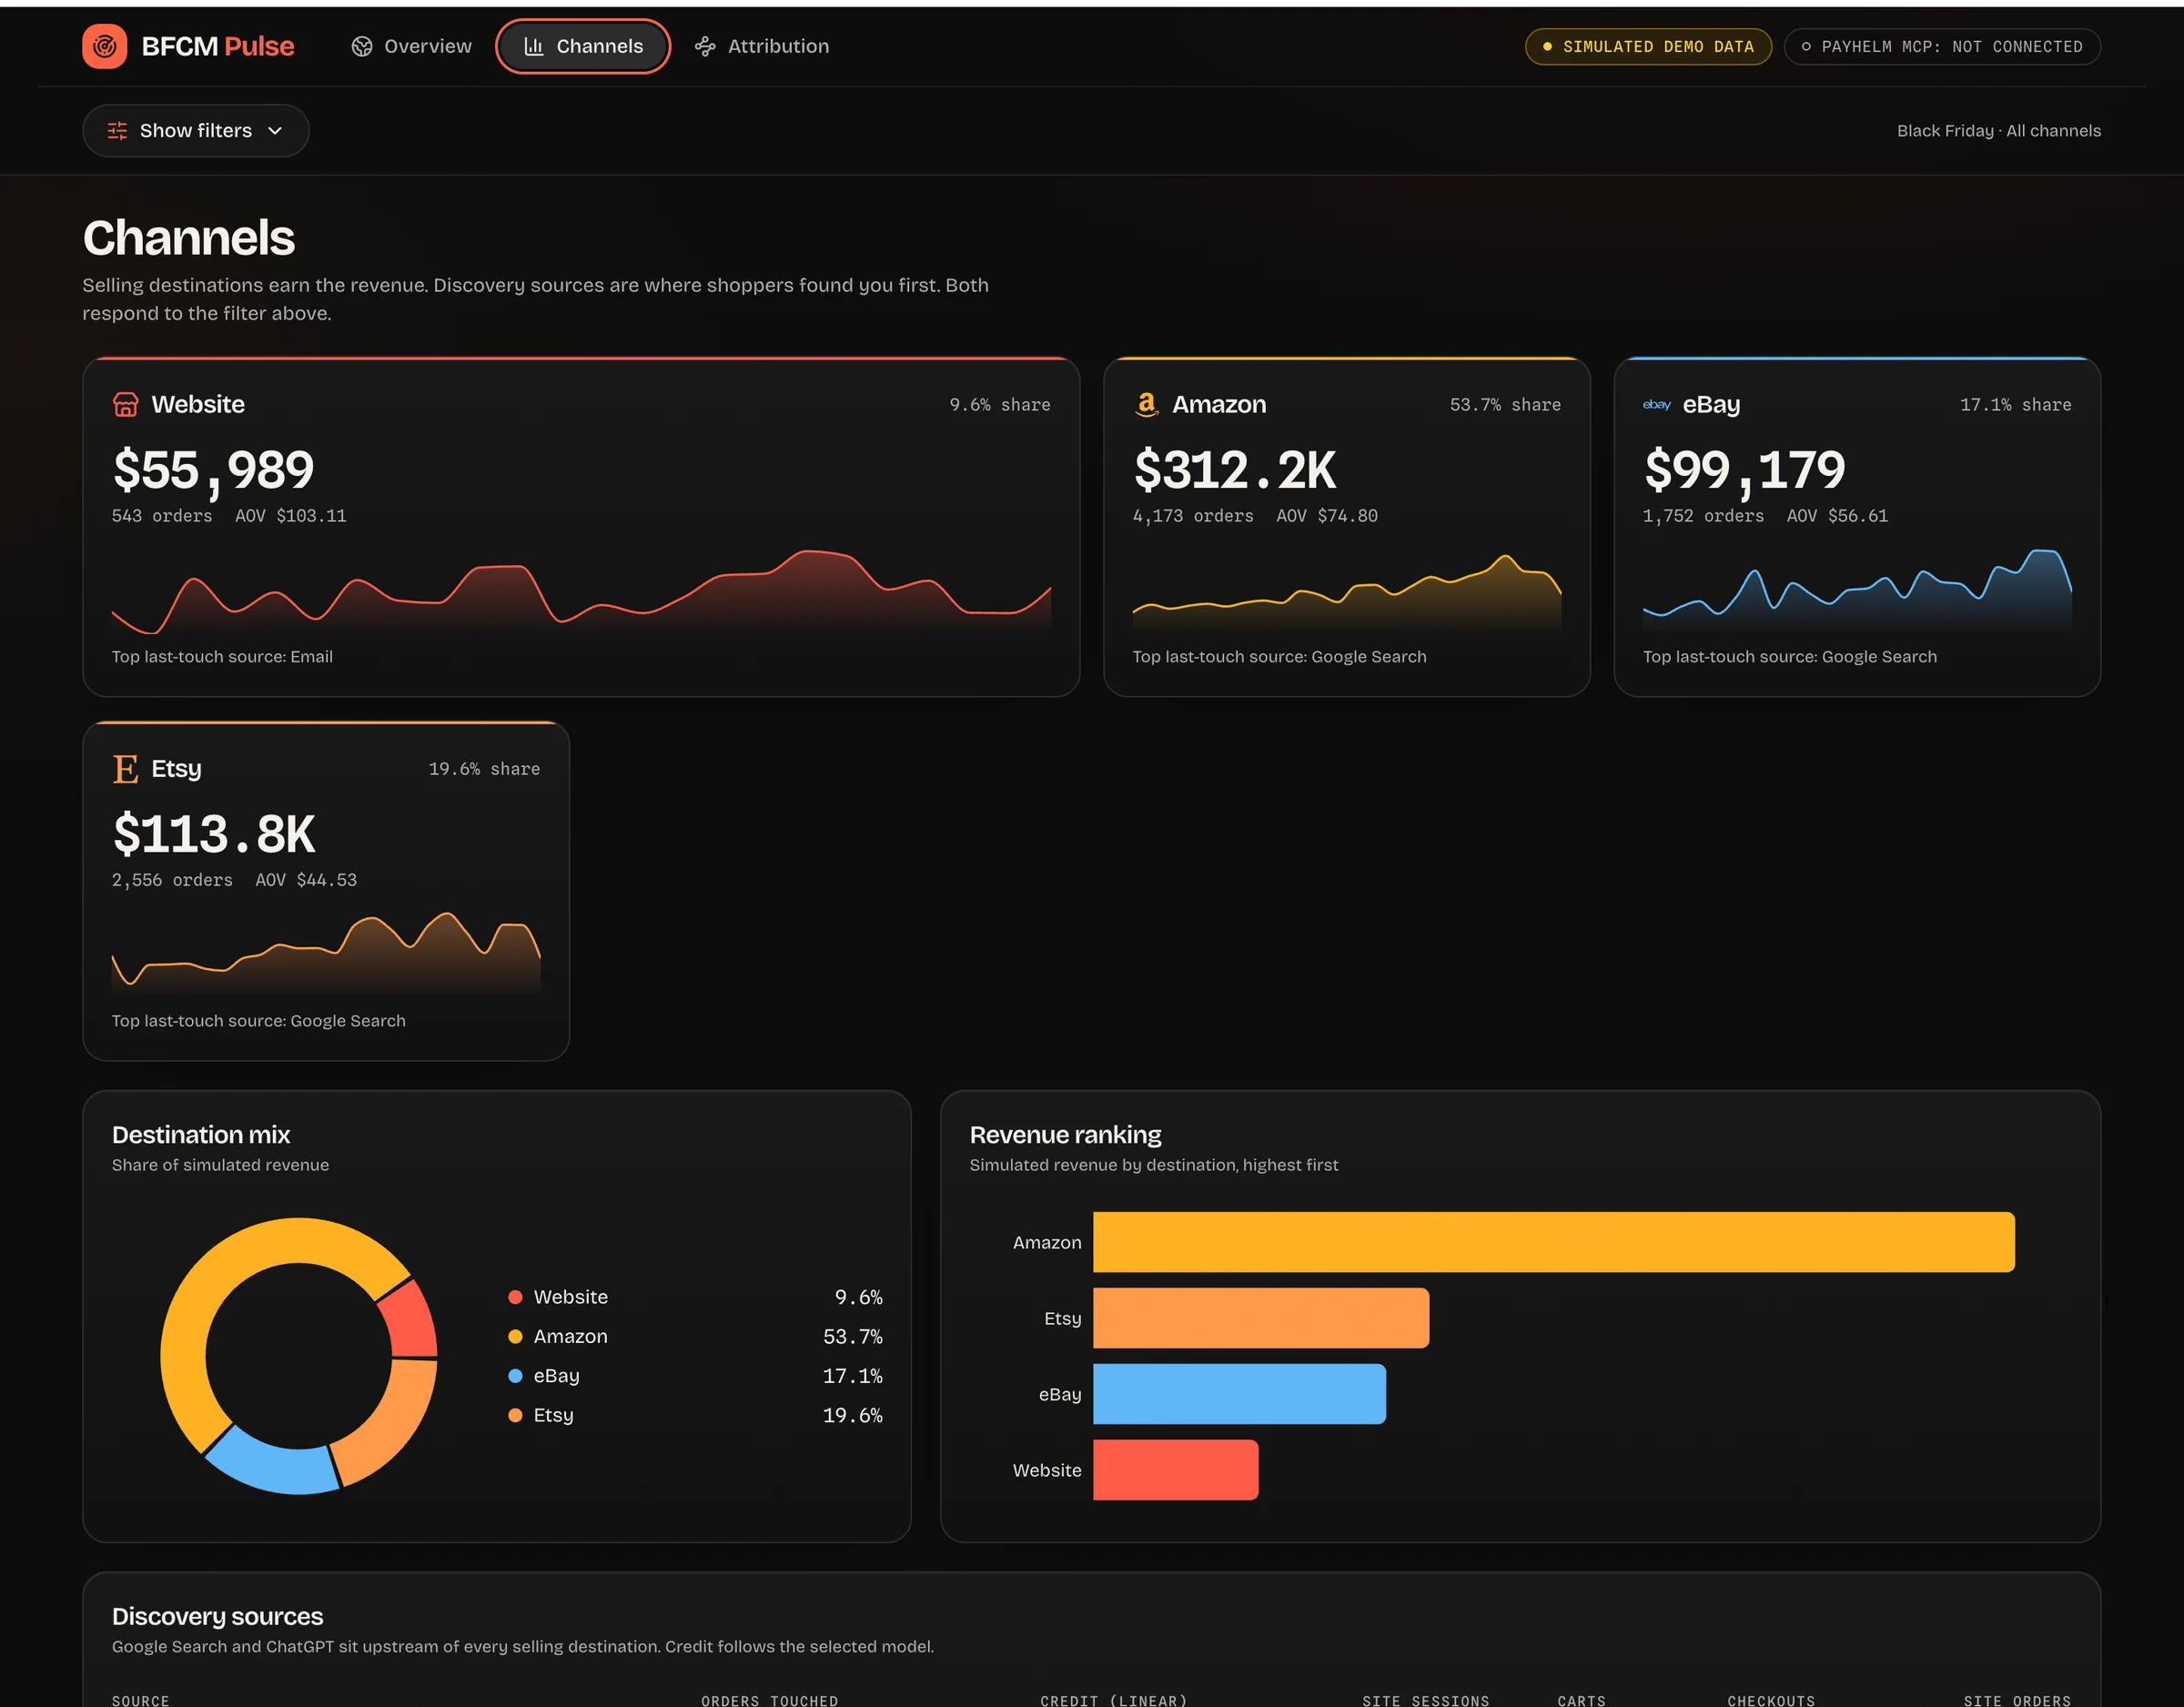
Task: Select the Etsy legend orange dot
Action: (x=515, y=1415)
